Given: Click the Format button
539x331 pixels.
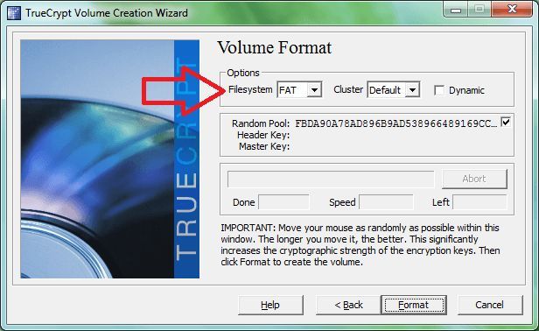Looking at the screenshot, I should [x=414, y=305].
